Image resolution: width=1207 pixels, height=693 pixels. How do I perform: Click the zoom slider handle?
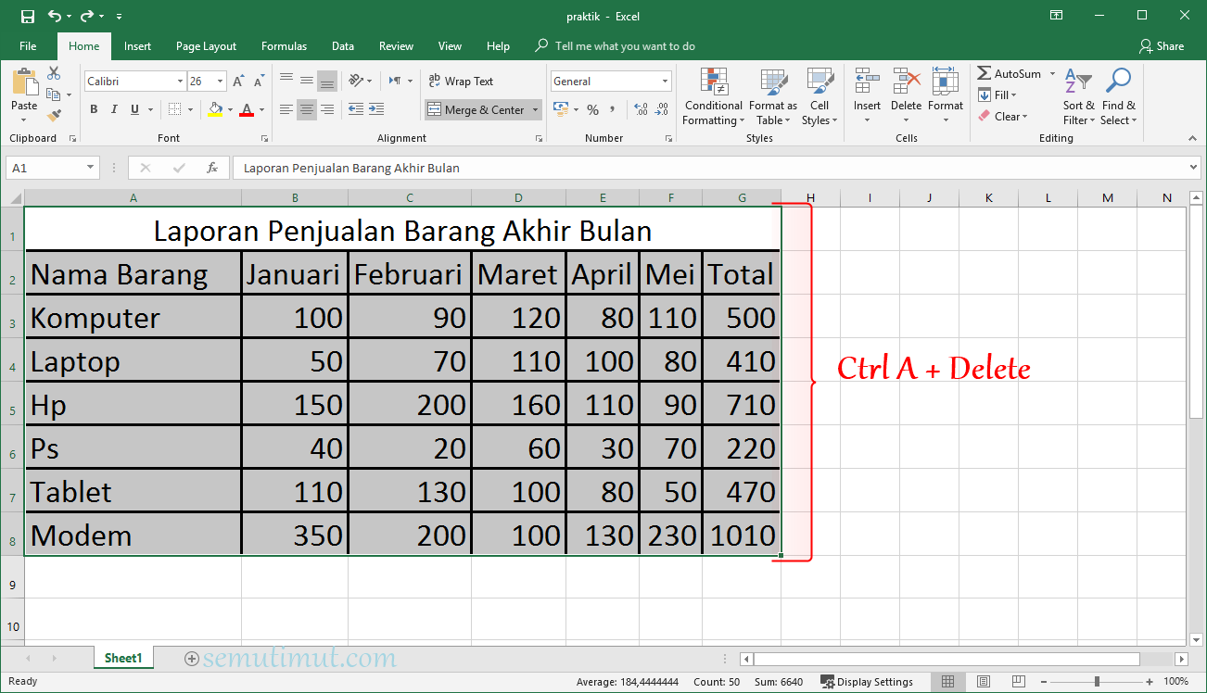click(x=1097, y=682)
